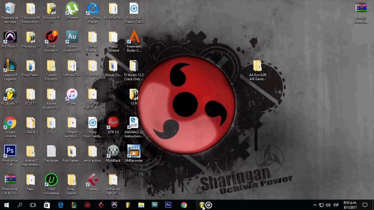The width and height of the screenshot is (374, 210).
Task: Launch the MultiRack shortcut
Action: 113,154
